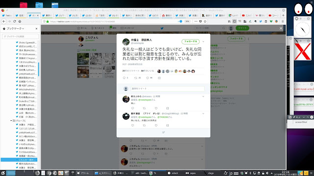Click background profile follow button
Viewport: 314px width, 176px height.
236,39
